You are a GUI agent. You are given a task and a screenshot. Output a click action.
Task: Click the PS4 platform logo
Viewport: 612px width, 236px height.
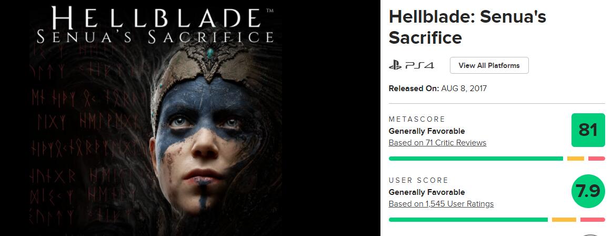(411, 65)
